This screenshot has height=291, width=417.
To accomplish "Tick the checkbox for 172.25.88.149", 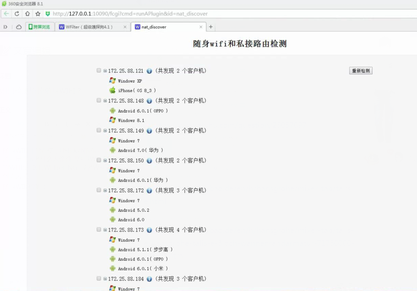I will pos(99,130).
